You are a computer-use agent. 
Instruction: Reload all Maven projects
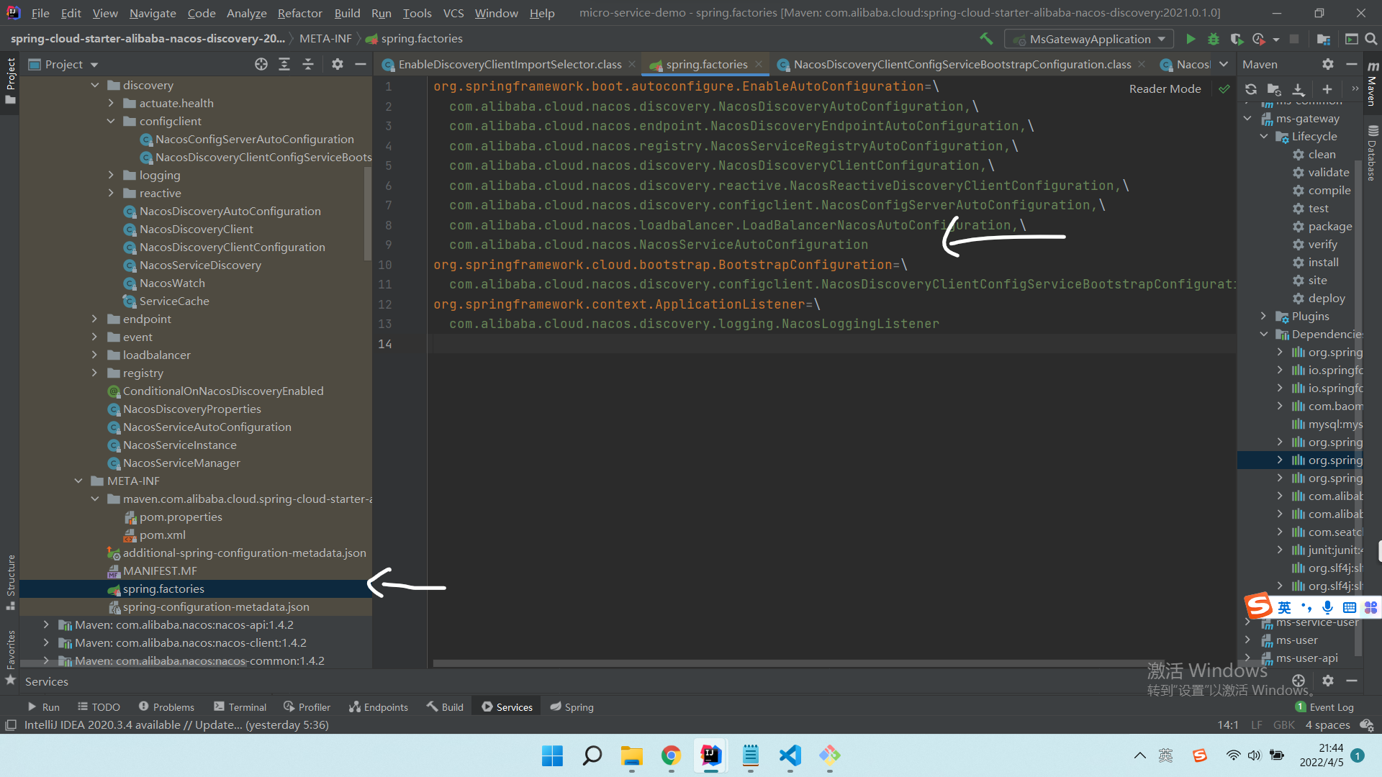click(1251, 89)
